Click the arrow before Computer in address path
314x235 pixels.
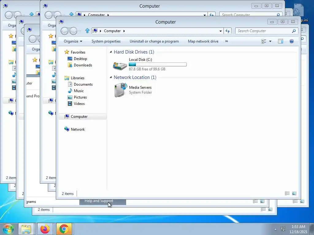point(101,31)
